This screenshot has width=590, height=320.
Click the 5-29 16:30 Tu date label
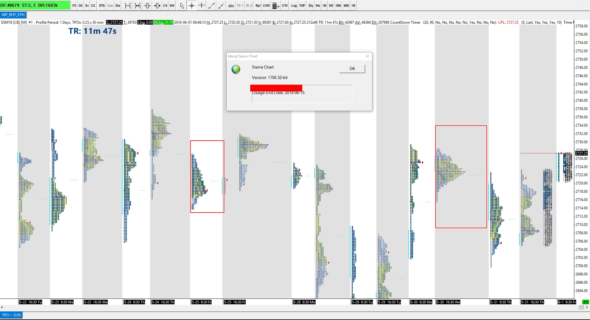390,302
